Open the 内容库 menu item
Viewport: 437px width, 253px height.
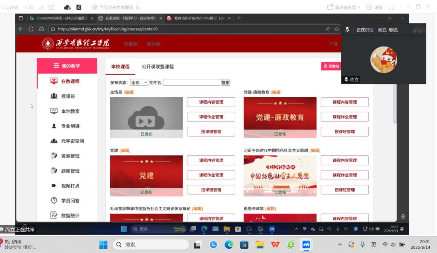click(x=131, y=44)
